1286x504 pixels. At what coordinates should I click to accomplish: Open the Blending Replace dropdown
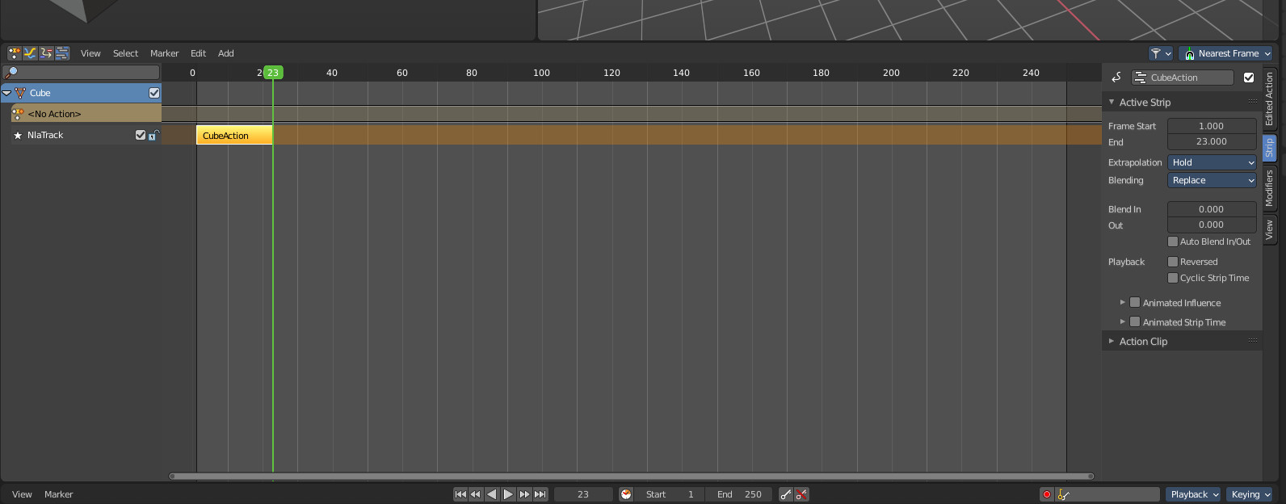(x=1212, y=180)
